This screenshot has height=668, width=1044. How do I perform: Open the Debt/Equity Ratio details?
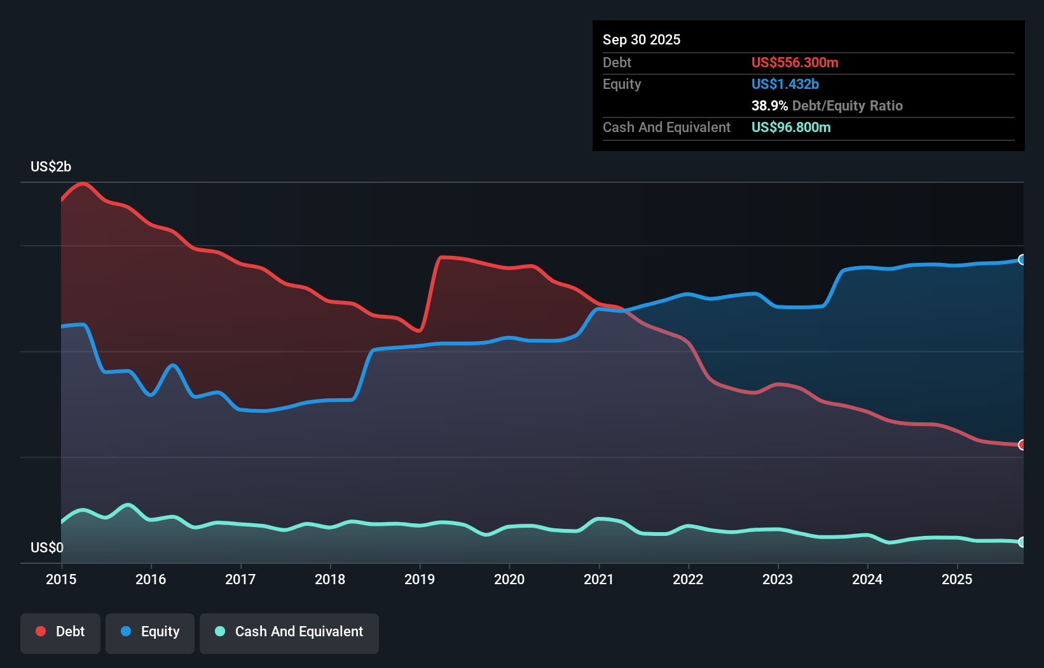[827, 105]
